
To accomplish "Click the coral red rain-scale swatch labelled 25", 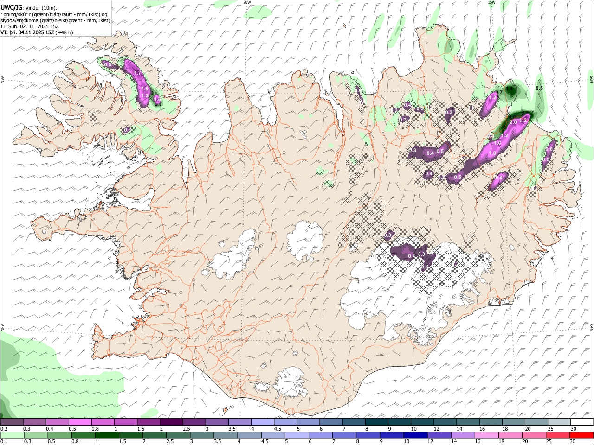I will [x=558, y=435].
